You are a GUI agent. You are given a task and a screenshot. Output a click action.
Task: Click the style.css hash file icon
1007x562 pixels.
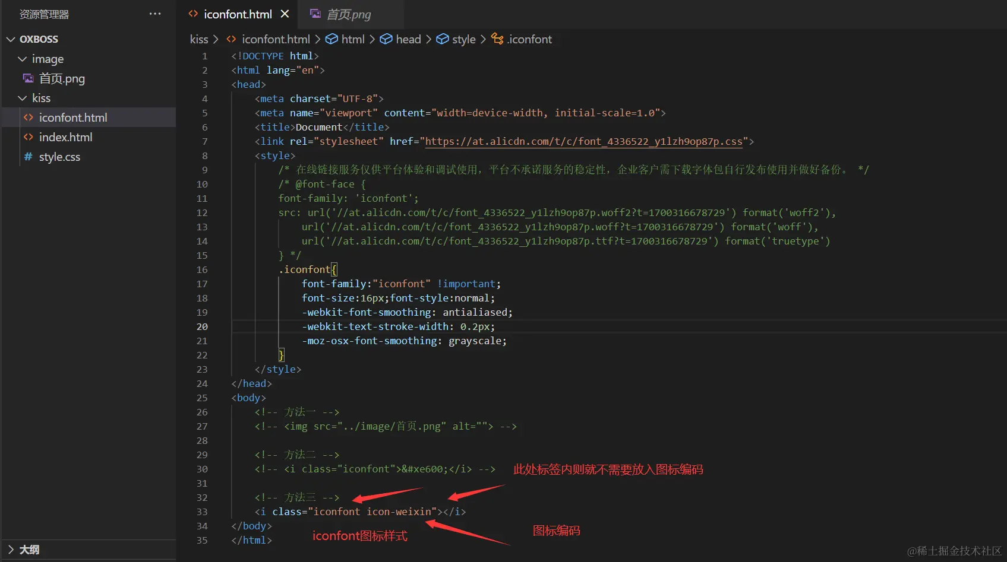click(28, 157)
